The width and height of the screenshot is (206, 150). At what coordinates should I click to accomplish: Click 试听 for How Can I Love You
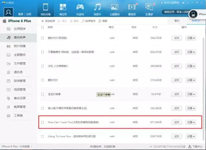[177, 122]
